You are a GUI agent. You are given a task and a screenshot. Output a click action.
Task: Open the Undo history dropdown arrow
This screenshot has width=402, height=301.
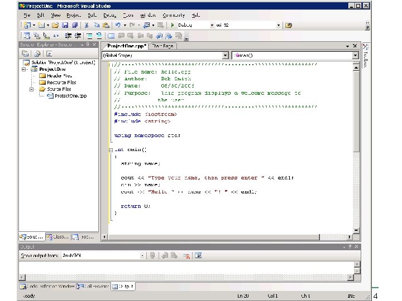click(125, 25)
